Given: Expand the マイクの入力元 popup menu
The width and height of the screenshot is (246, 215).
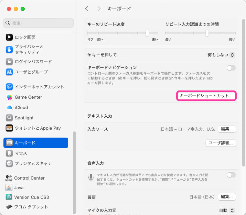Looking at the screenshot, I should tap(227, 210).
